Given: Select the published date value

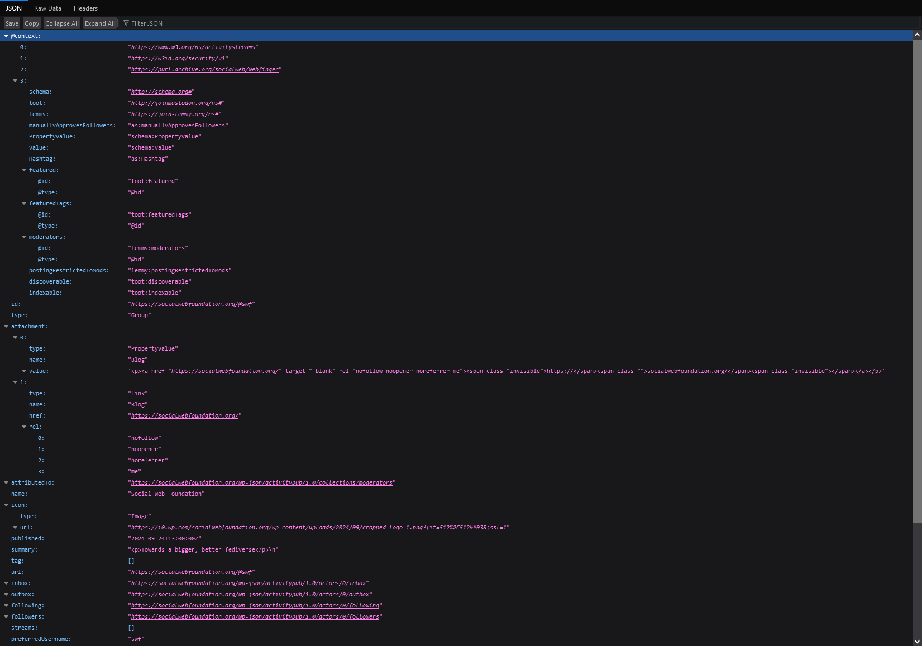Looking at the screenshot, I should coord(165,538).
